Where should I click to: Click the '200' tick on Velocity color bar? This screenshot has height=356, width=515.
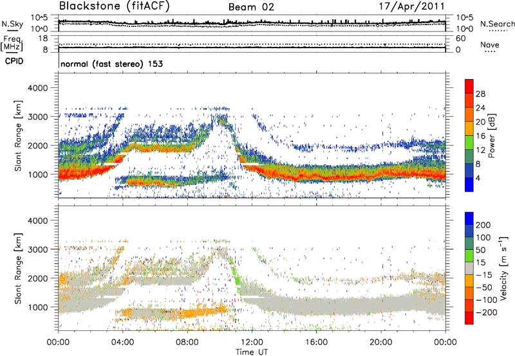(483, 225)
